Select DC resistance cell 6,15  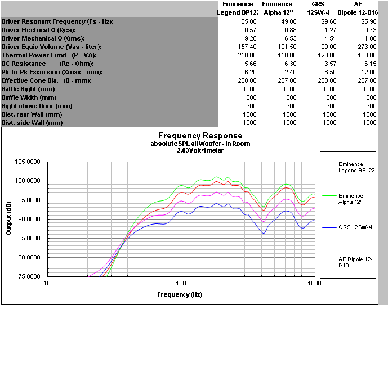371,64
